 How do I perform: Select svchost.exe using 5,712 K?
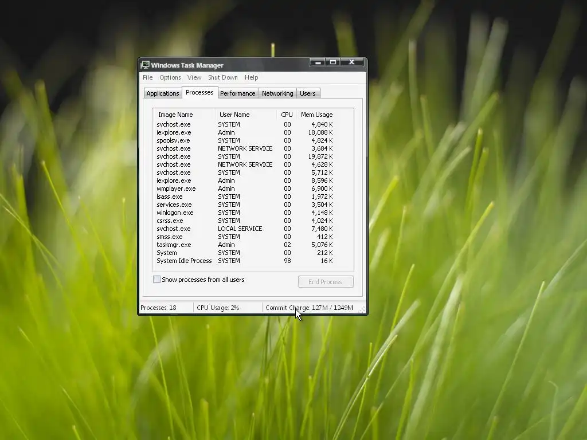tap(244, 172)
